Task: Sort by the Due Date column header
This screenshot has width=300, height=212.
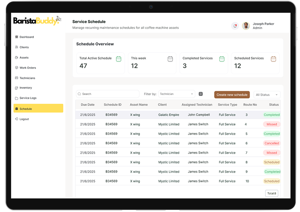Action: (88, 105)
